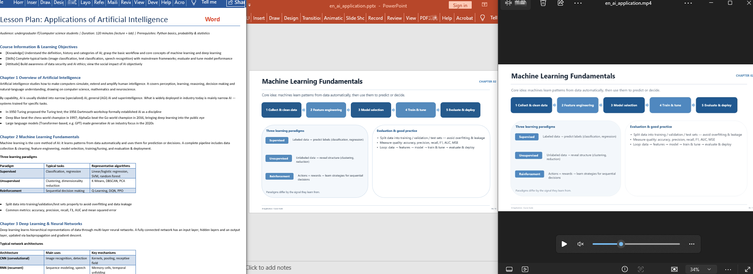Open file info icon in media player
This screenshot has width=753, height=274.
(625, 269)
